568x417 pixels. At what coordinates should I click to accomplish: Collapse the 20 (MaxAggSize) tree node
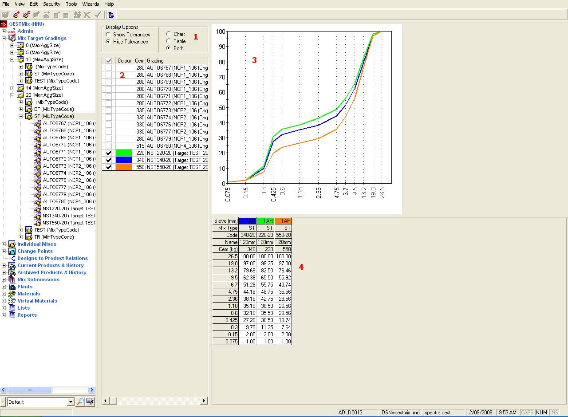[12, 95]
